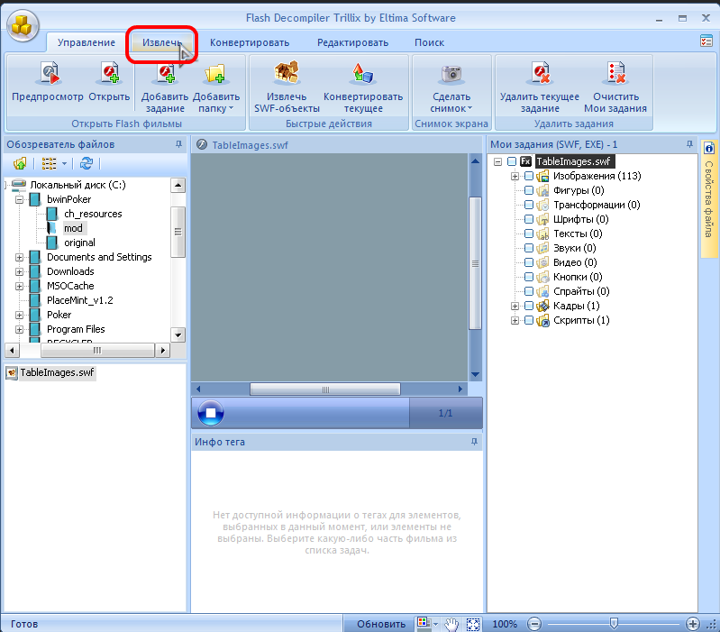
Task: Click the Открыть flash file icon
Action: coord(110,74)
